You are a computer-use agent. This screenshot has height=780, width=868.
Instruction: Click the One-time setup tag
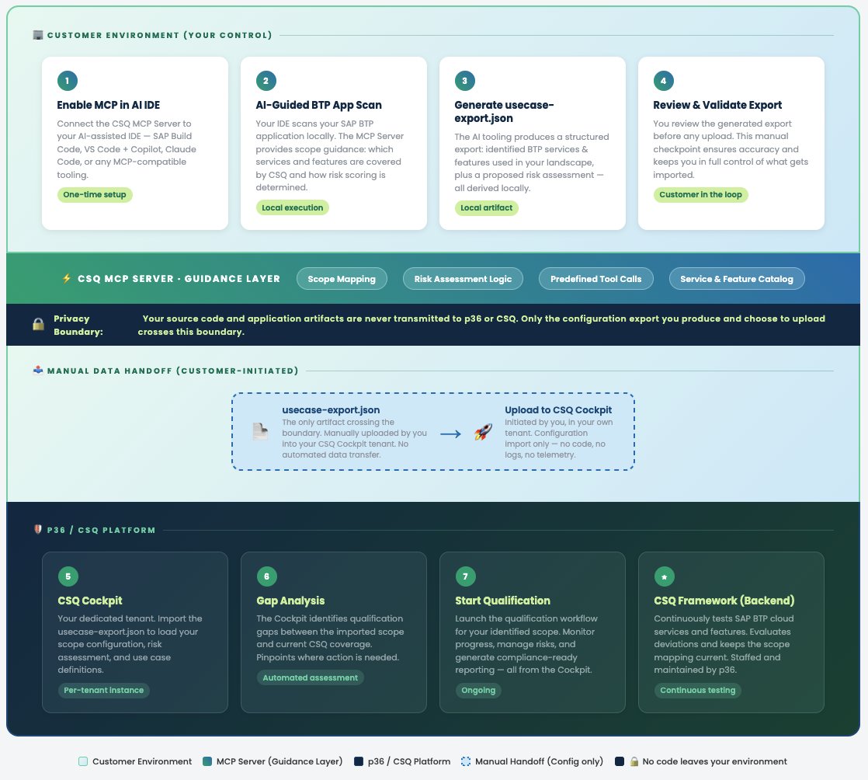pos(95,194)
